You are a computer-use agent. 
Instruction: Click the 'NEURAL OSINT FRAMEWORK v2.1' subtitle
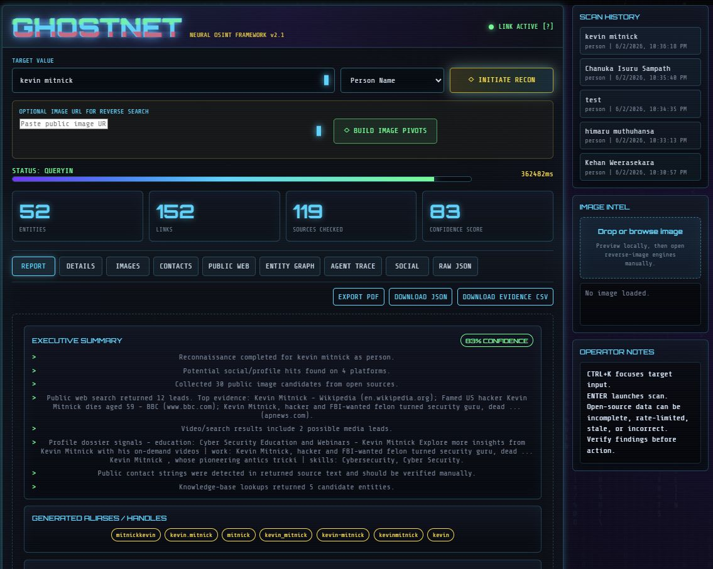237,35
